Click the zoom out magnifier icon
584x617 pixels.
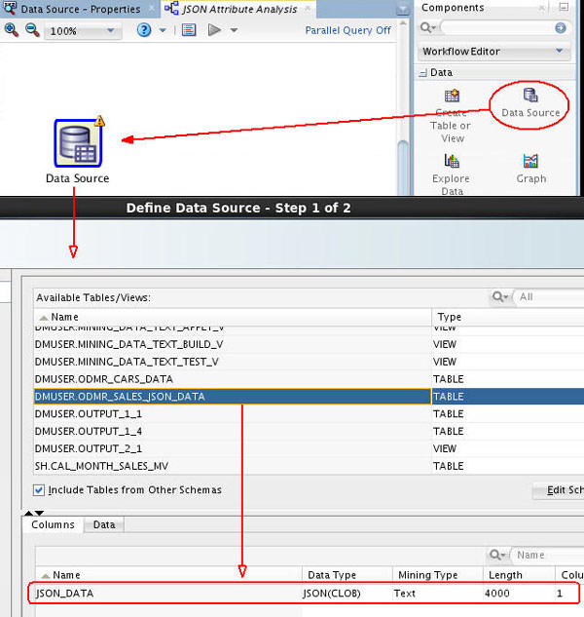(32, 30)
